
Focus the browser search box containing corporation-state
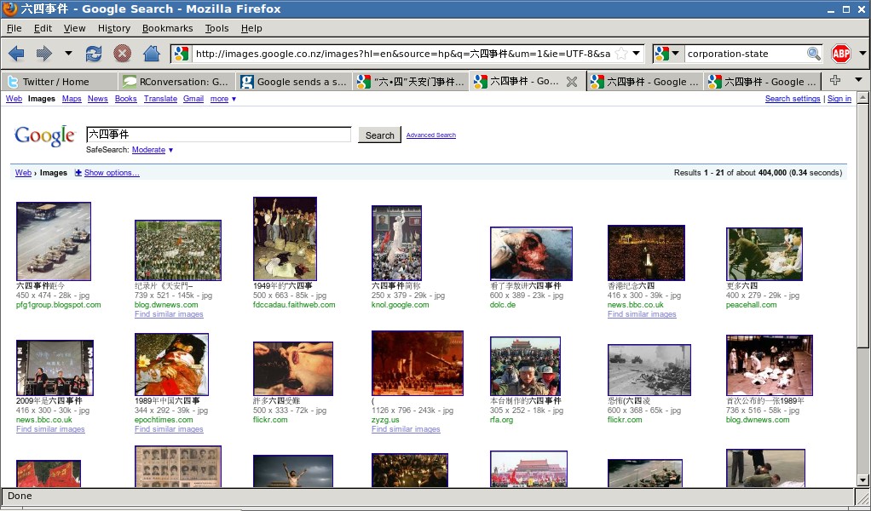coord(744,54)
